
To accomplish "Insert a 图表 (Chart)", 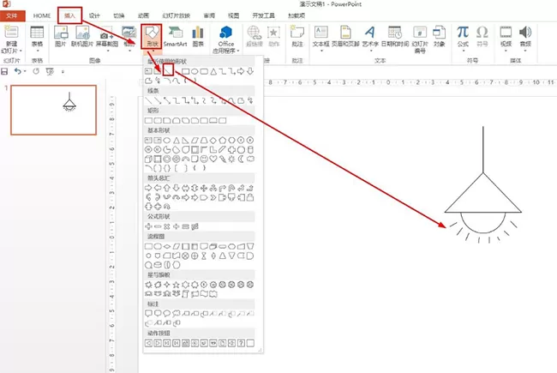I will pyautogui.click(x=198, y=37).
